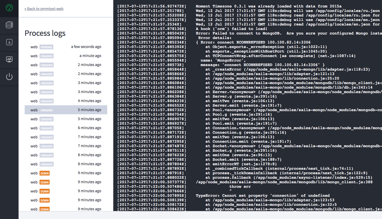Click 'at TCPConnectWrap.afterConnect' log line
This screenshot has width=382, height=219.
coord(281,56)
